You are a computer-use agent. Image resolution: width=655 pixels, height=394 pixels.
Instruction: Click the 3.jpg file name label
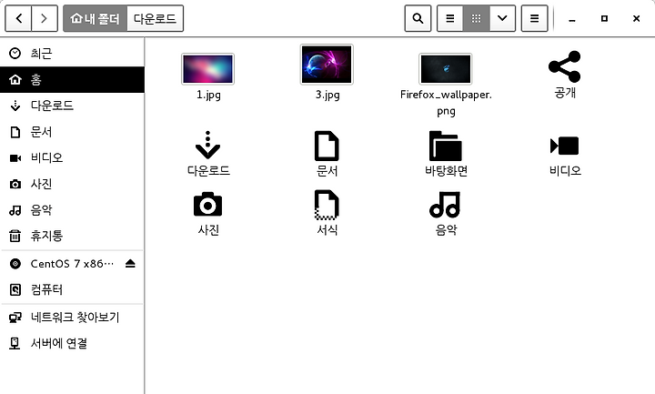[x=327, y=96]
